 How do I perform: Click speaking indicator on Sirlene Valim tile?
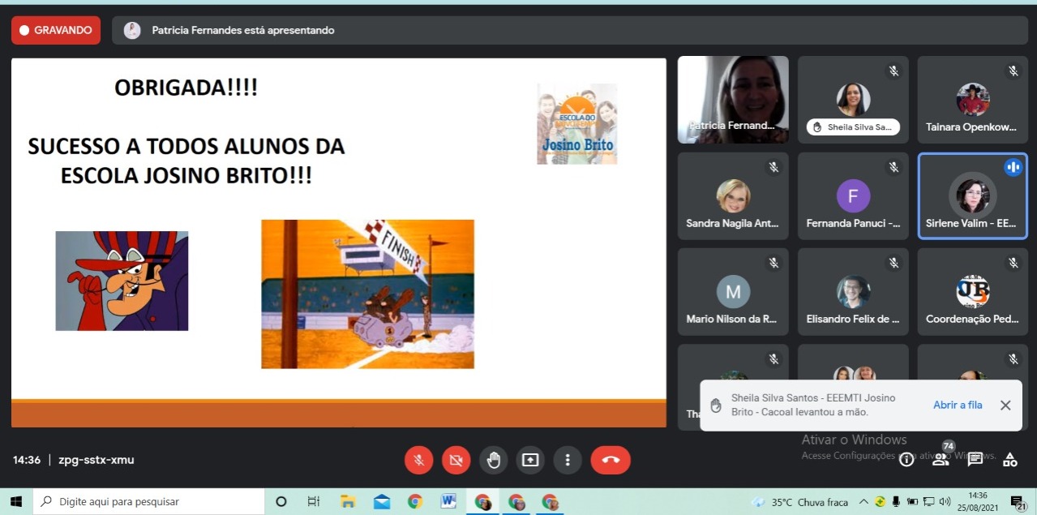(x=1013, y=167)
